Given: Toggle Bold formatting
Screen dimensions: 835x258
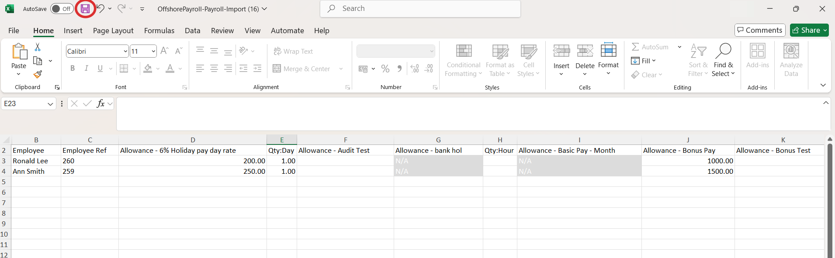Looking at the screenshot, I should pyautogui.click(x=73, y=69).
